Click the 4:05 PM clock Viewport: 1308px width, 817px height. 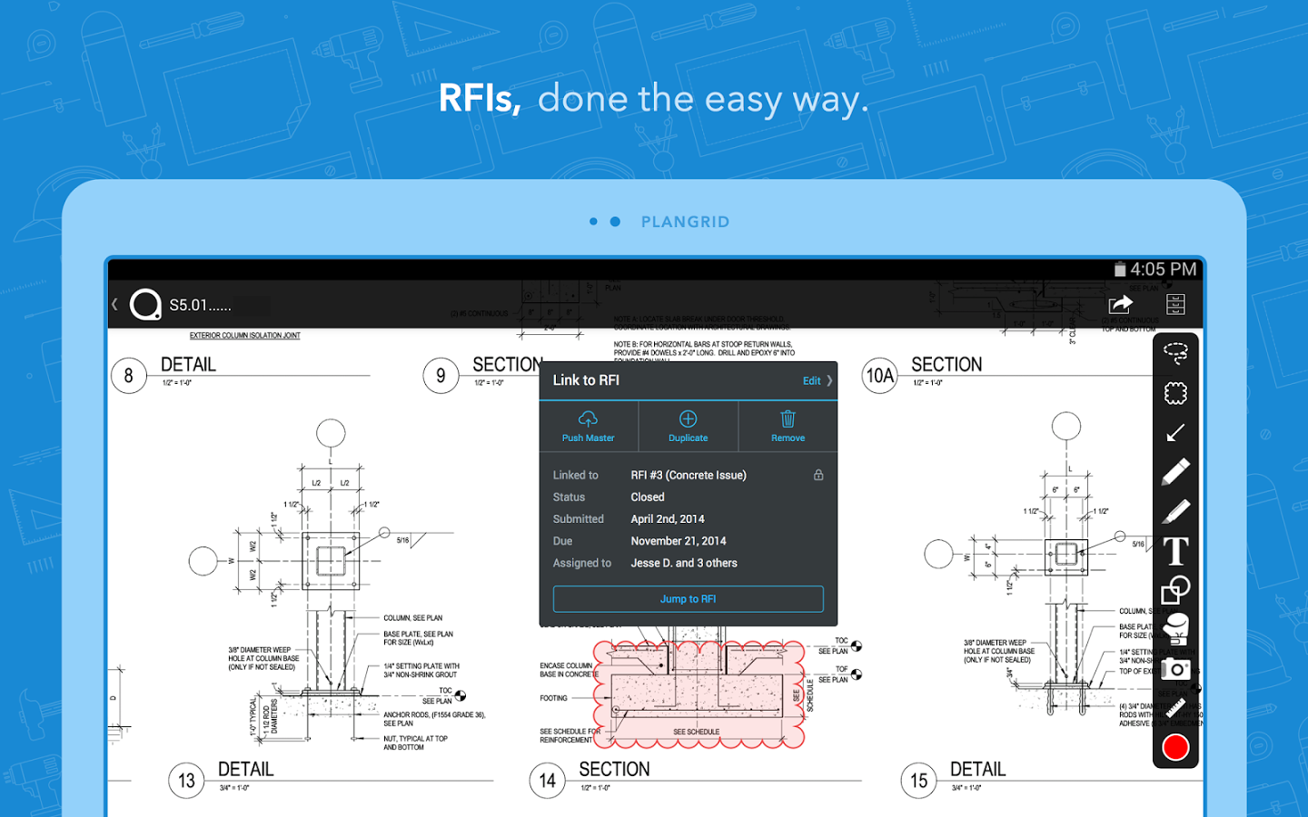point(1164,270)
